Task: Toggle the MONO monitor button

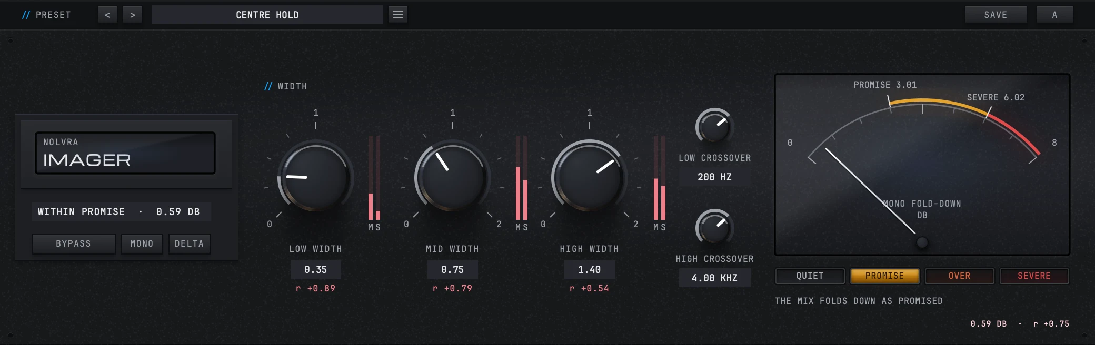Action: click(x=142, y=244)
